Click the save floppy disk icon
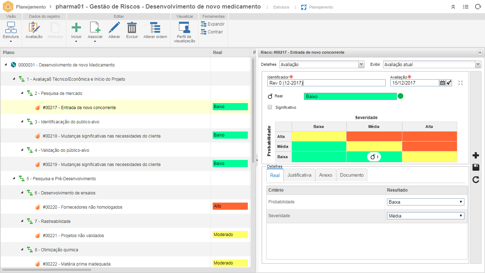 pyautogui.click(x=476, y=167)
